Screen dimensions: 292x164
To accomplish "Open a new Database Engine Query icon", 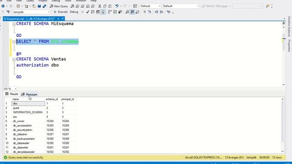I will point(73,6).
